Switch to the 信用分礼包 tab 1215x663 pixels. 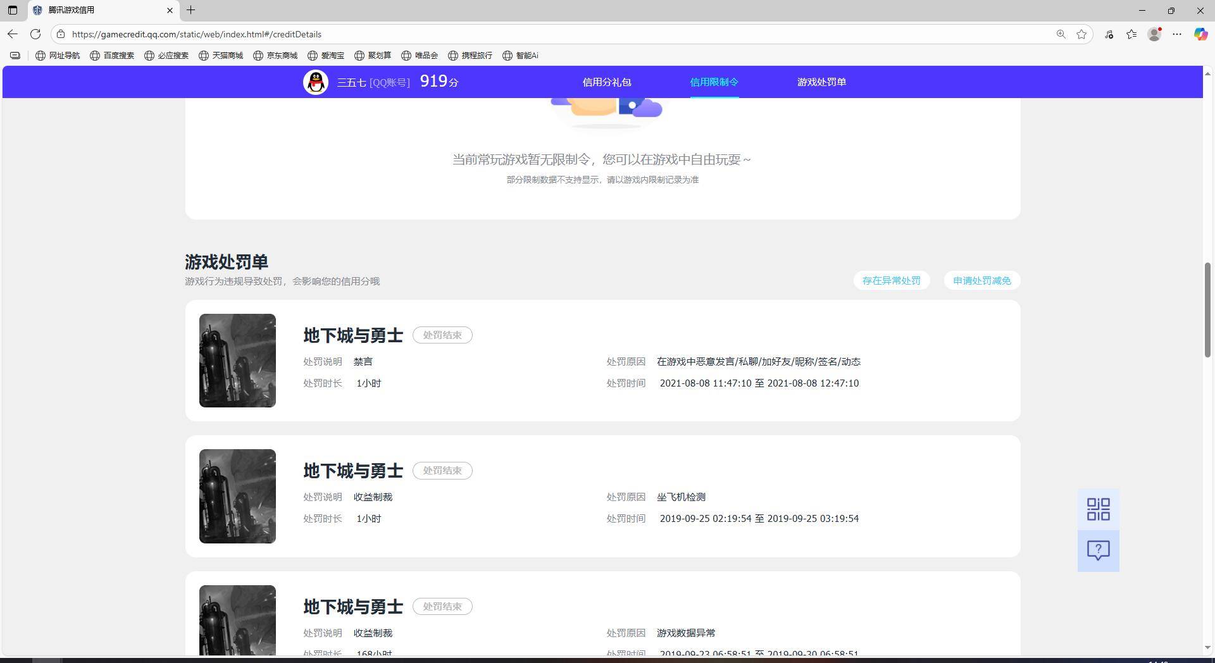[x=606, y=82]
